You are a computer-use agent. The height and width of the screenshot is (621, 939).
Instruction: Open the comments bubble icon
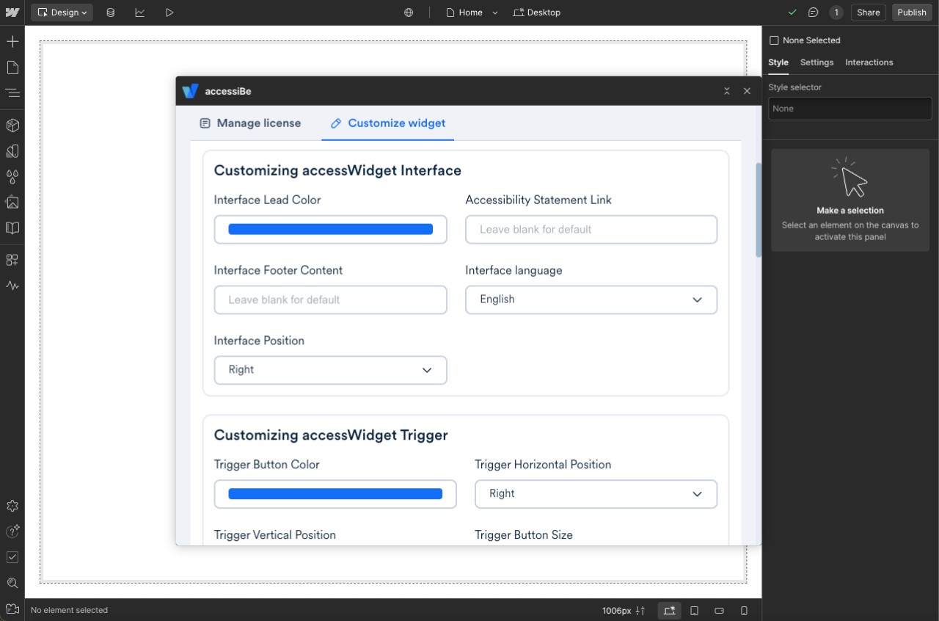point(814,12)
